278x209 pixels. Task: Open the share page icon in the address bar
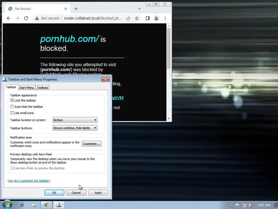(128, 18)
